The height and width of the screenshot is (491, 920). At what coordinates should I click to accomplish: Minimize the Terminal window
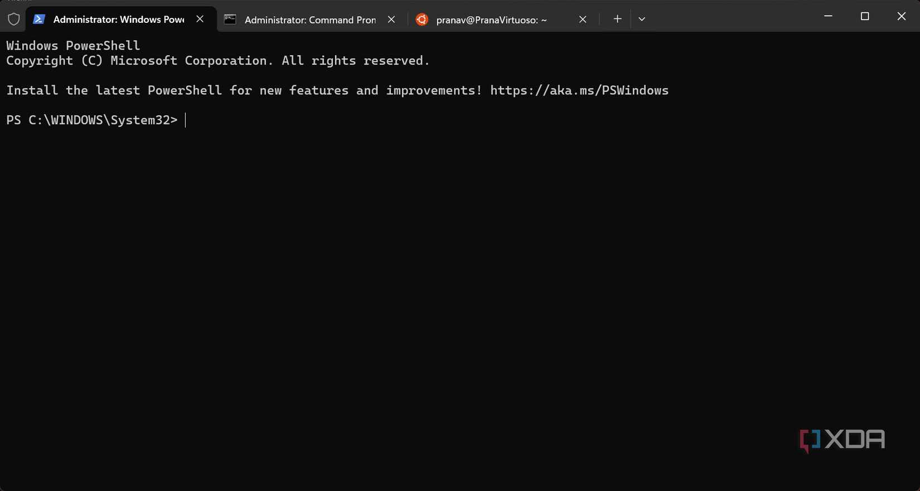[828, 16]
